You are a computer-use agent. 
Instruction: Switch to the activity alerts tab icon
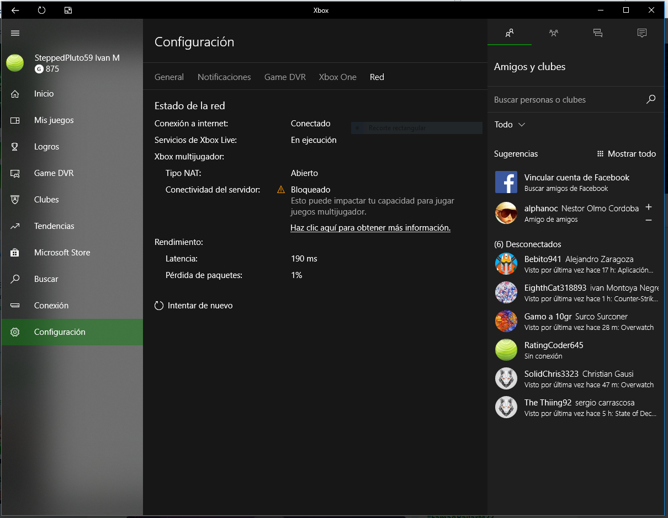pyautogui.click(x=642, y=33)
